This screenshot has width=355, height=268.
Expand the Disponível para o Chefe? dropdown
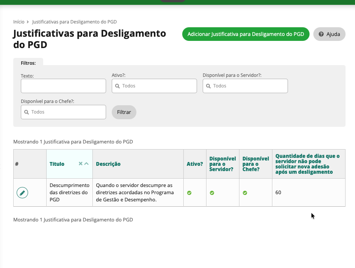[x=63, y=112]
